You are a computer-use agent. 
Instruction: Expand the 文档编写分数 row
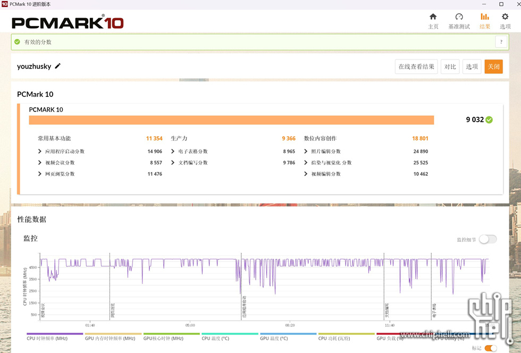(x=173, y=163)
